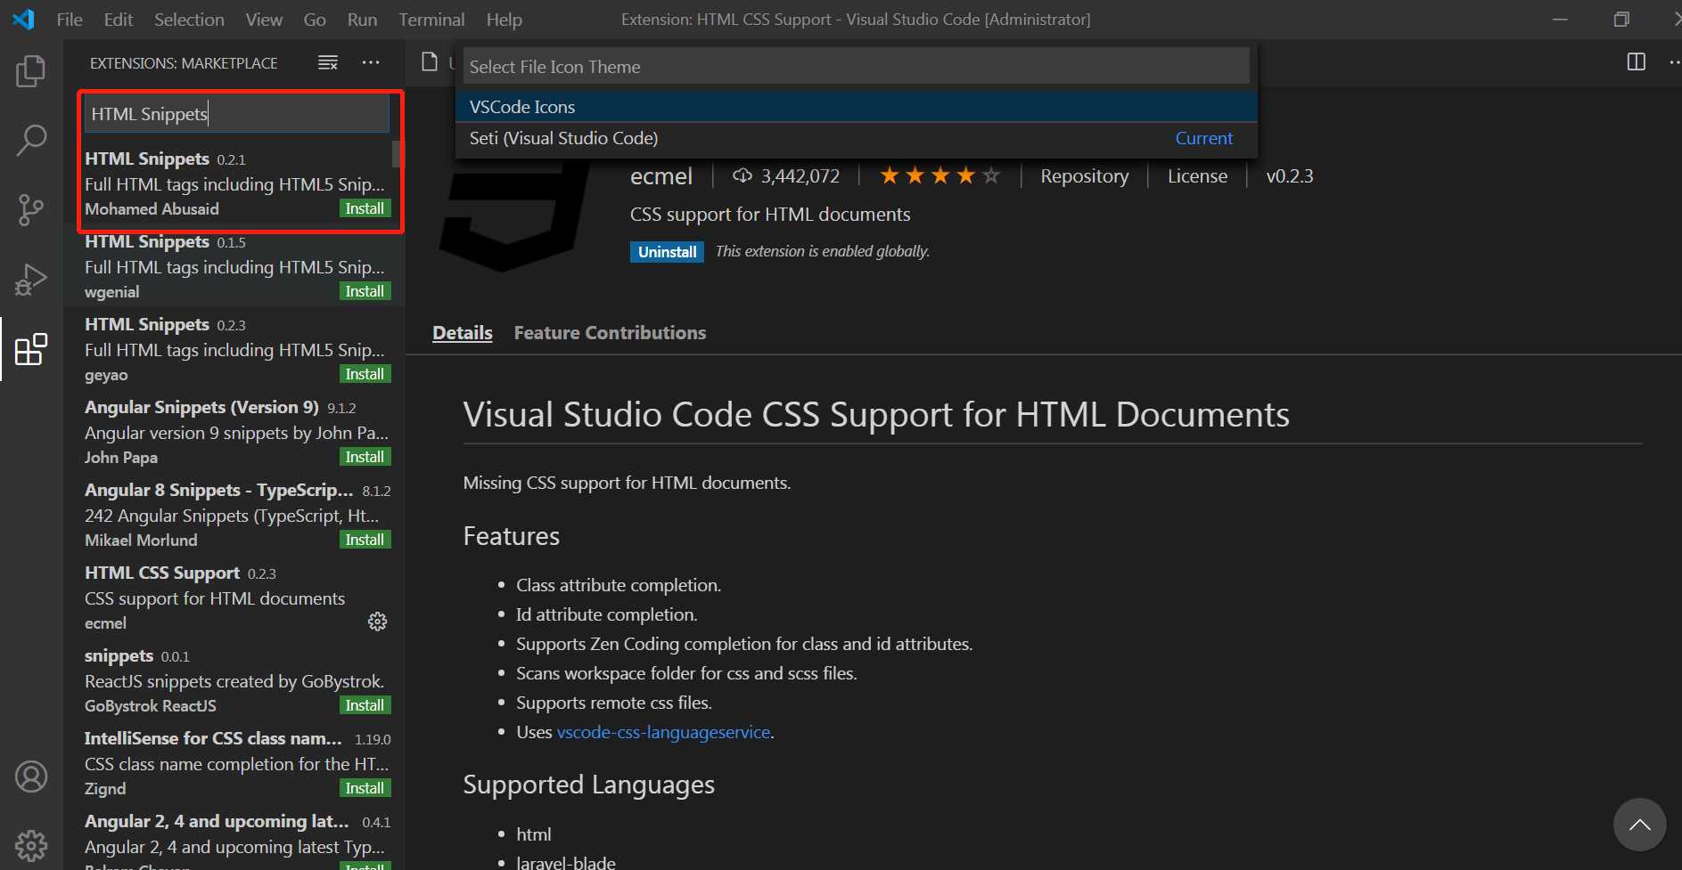Open the Accounts icon in activity bar
This screenshot has width=1682, height=870.
pyautogui.click(x=31, y=776)
